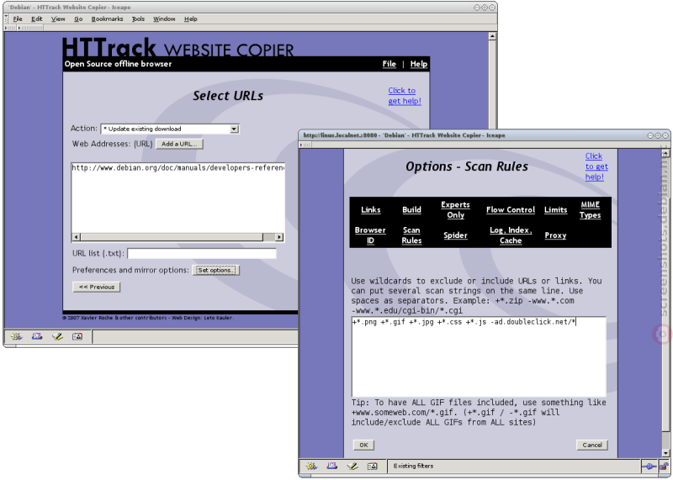This screenshot has height=480, width=673.
Task: Click the File link in HTTrack header
Action: [389, 64]
